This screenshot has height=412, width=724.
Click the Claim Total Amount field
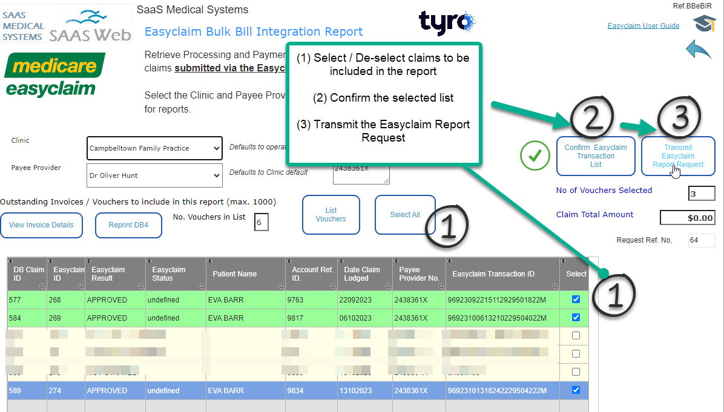(688, 218)
